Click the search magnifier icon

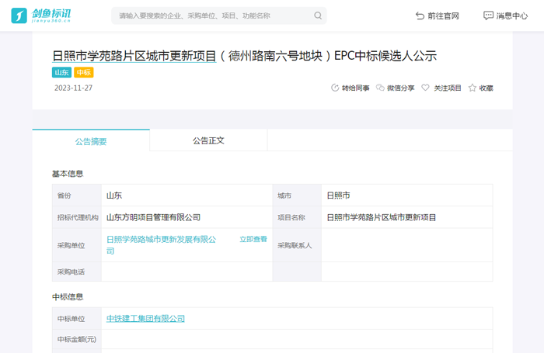coord(318,16)
